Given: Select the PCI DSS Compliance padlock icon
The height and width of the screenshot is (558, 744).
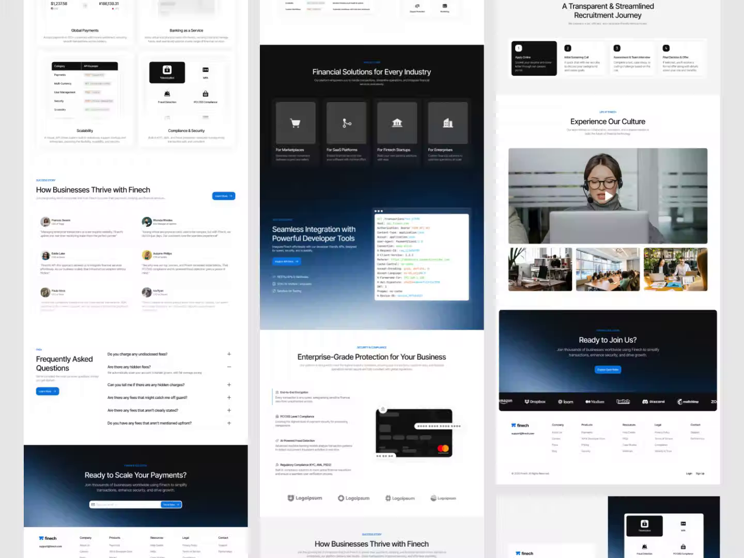Looking at the screenshot, I should point(206,94).
